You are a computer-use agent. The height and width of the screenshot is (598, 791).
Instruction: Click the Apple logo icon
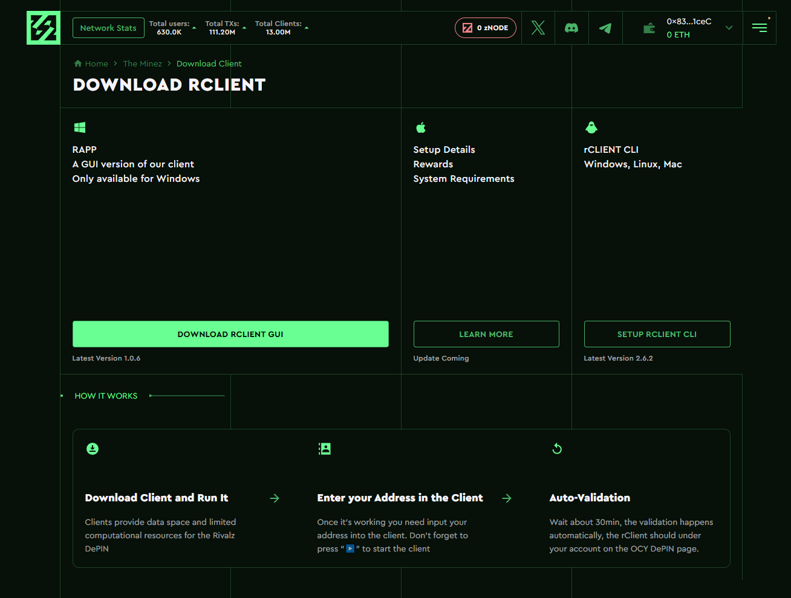(x=421, y=127)
